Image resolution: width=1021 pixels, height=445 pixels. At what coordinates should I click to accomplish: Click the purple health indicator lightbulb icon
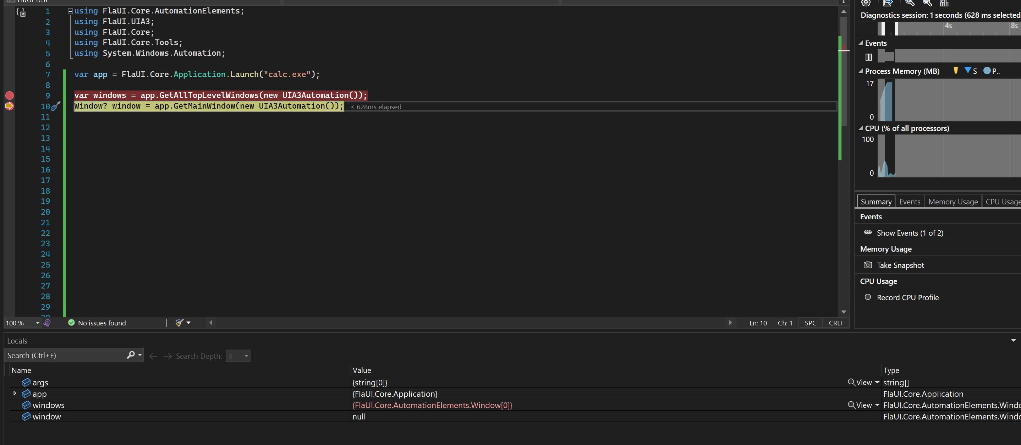coord(47,323)
